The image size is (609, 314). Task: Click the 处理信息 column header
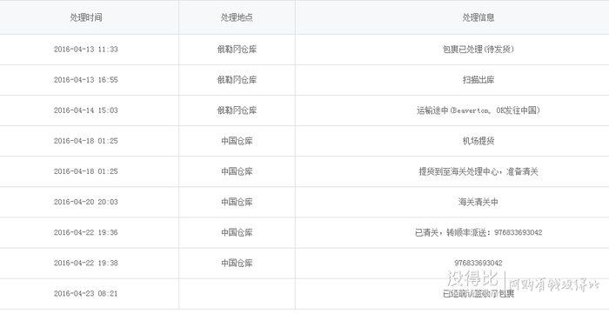tap(478, 17)
